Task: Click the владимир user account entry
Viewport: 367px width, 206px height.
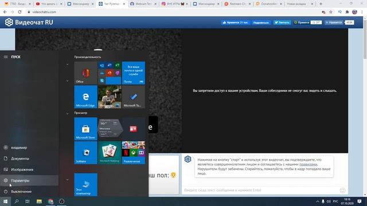Action: pyautogui.click(x=29, y=148)
